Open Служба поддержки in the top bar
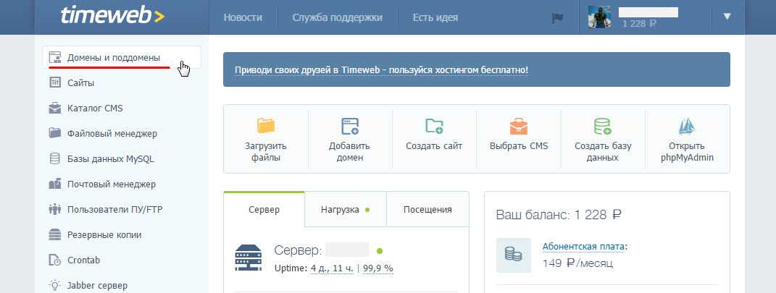 337,17
